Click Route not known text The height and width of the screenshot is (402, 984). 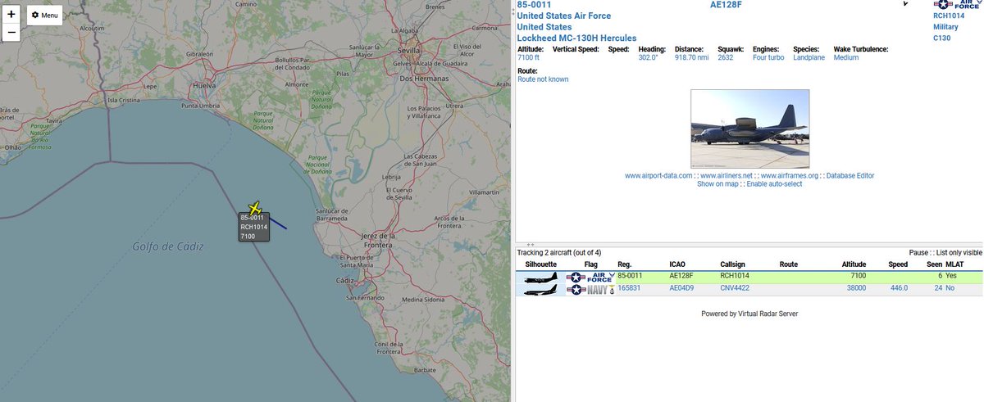point(543,79)
